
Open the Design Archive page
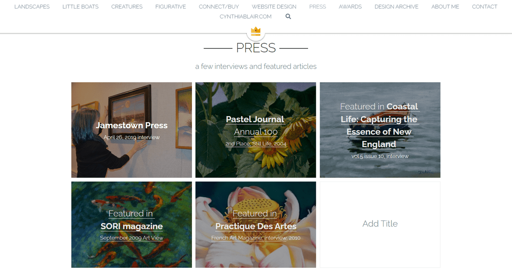[x=396, y=6]
